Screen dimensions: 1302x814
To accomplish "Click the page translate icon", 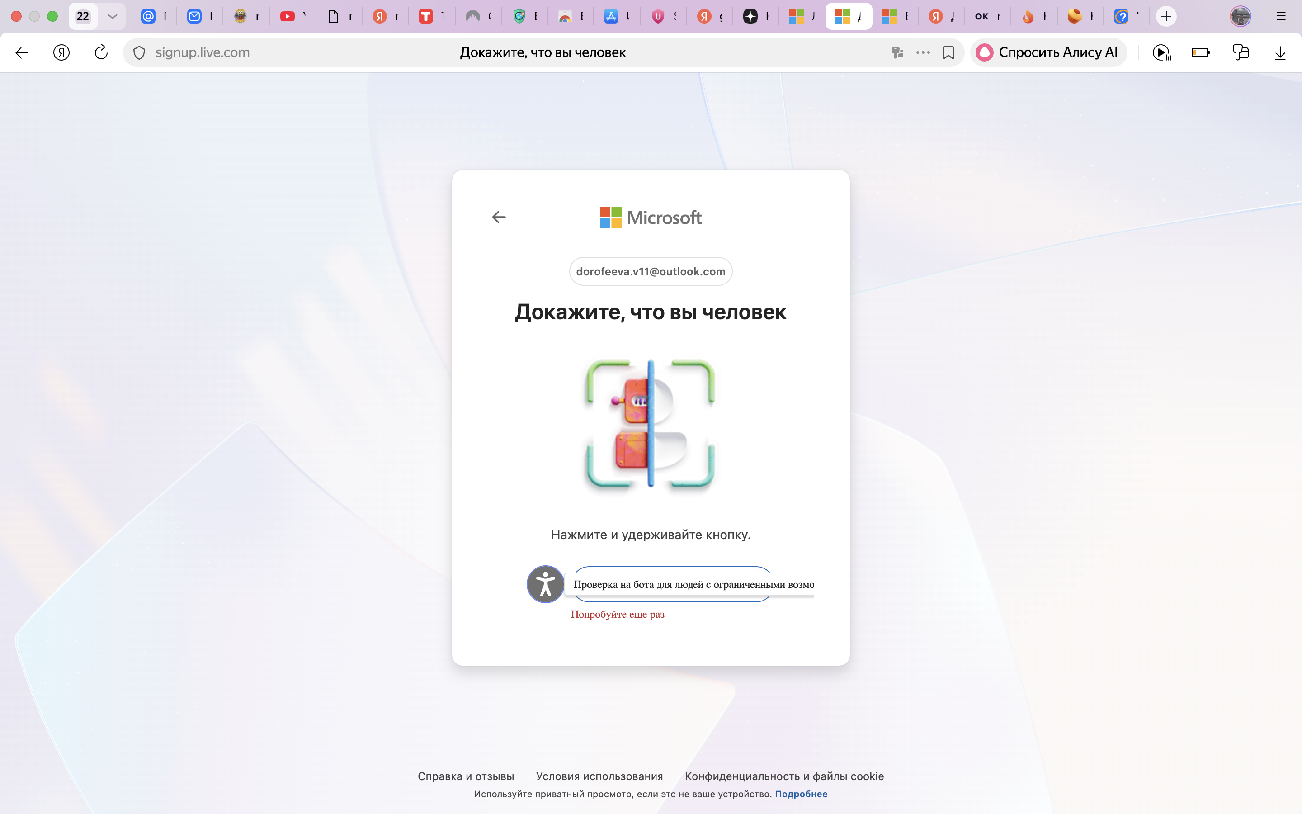I will tap(897, 52).
